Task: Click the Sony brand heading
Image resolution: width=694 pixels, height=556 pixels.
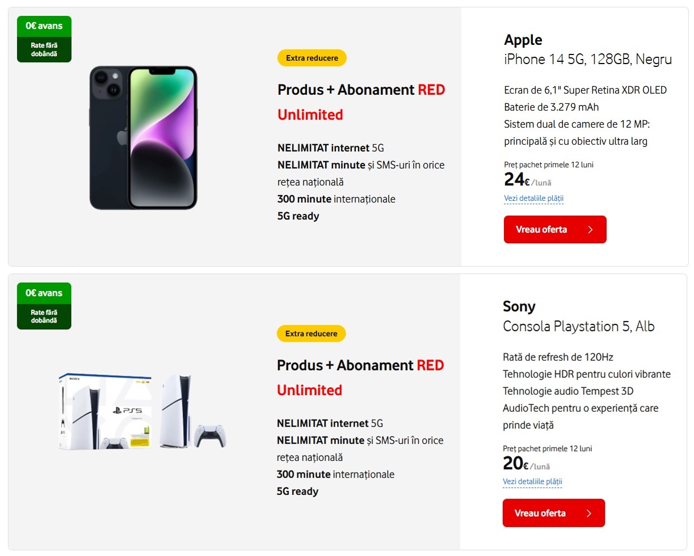Action: [519, 306]
